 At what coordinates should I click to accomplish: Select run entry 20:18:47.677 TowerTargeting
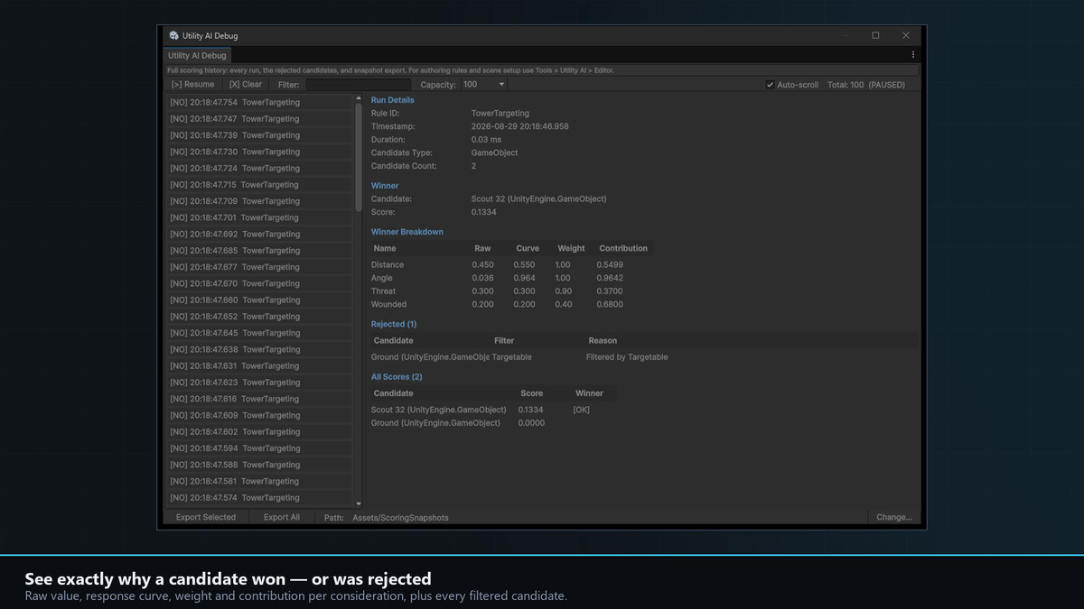click(259, 267)
